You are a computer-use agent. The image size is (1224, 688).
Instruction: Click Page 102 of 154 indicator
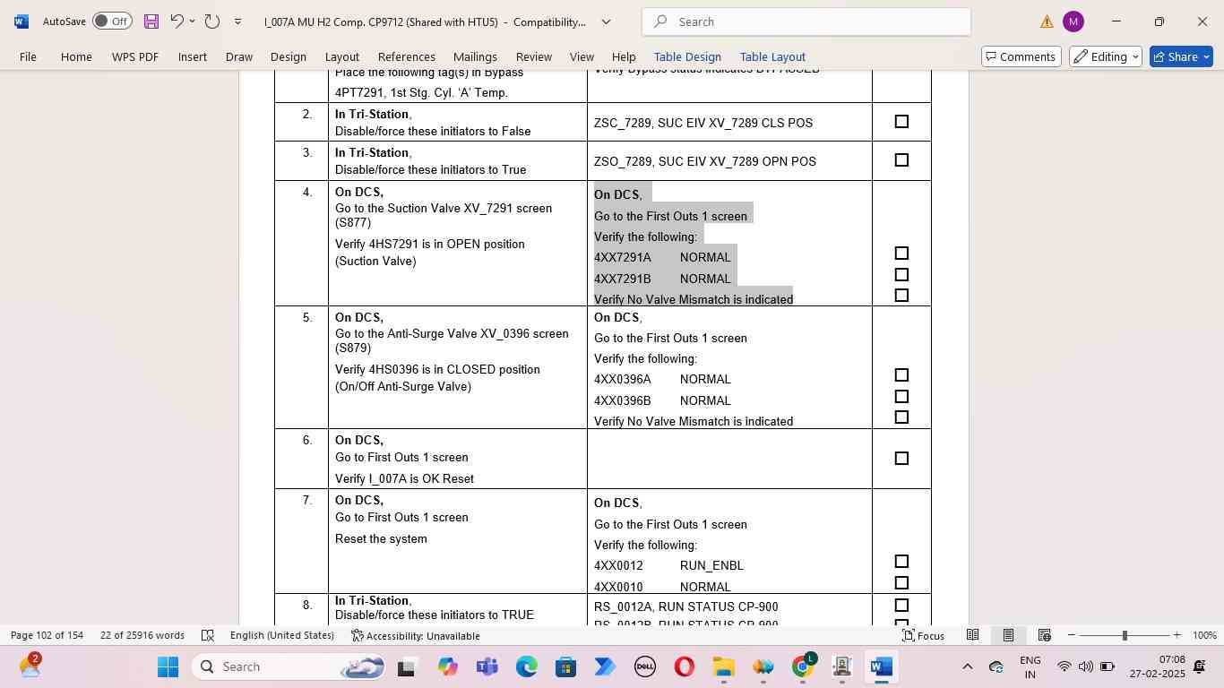47,635
